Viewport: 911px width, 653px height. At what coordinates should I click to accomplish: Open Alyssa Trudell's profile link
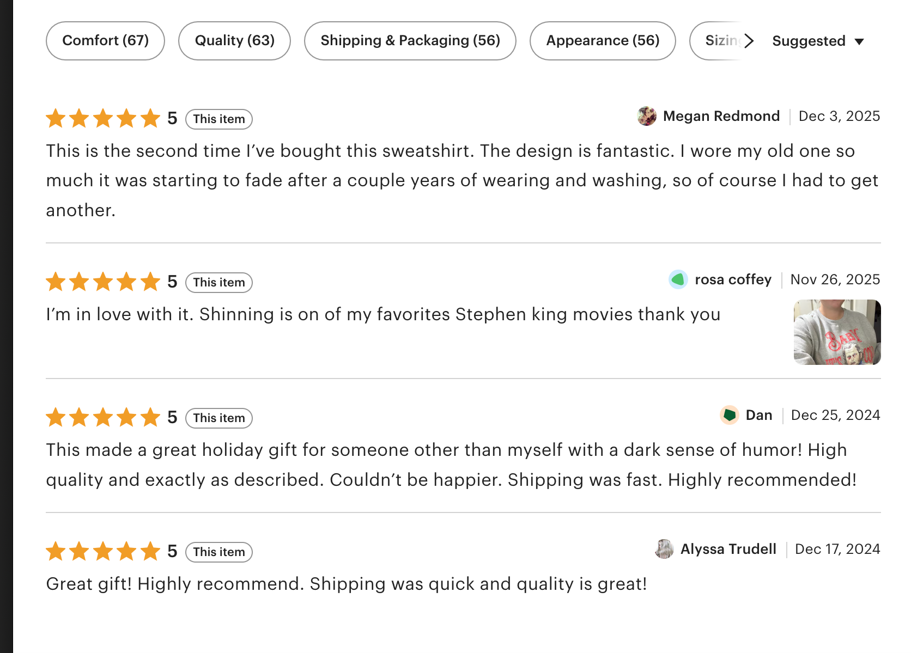click(728, 549)
